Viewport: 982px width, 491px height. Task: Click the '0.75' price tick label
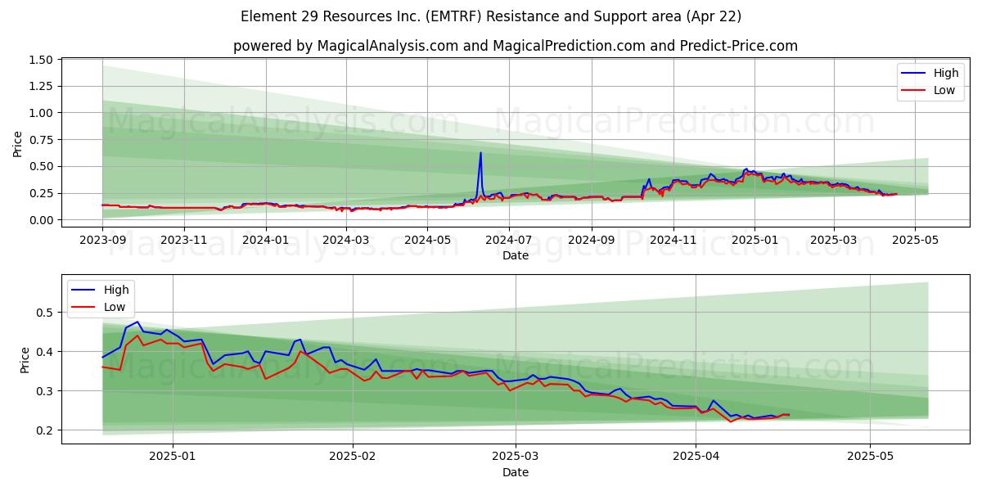pyautogui.click(x=40, y=140)
